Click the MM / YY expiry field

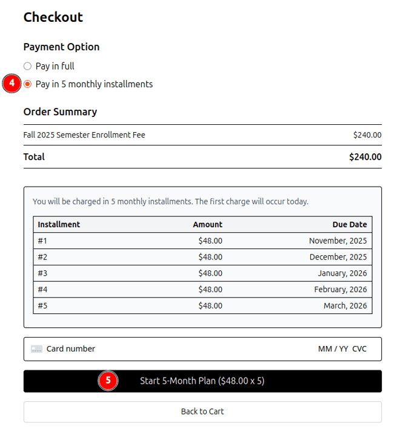point(333,349)
